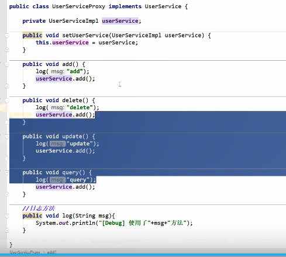Click userService.add() call inside query method
This screenshot has height=257, width=286.
pyautogui.click(x=65, y=187)
